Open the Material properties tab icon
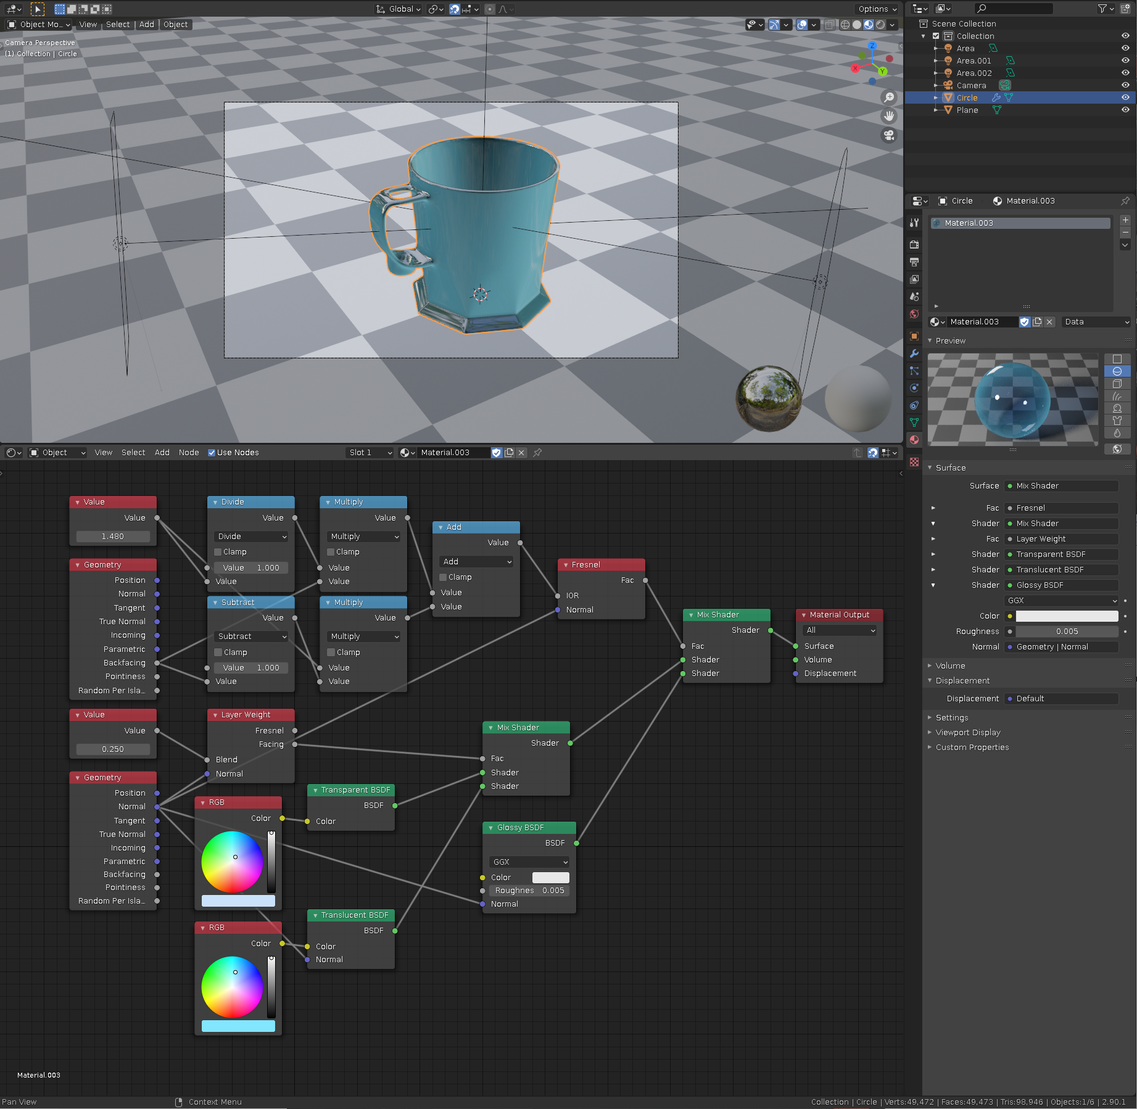Image resolution: width=1137 pixels, height=1109 pixels. [x=914, y=440]
